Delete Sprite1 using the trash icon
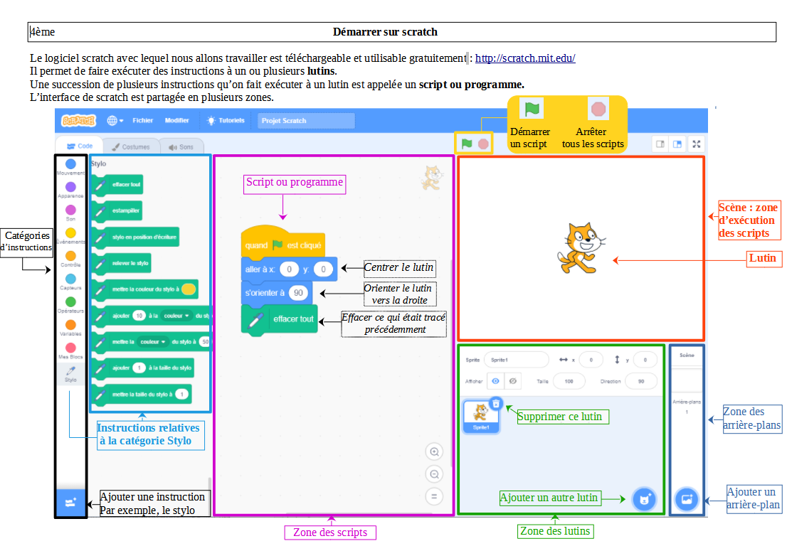 (x=497, y=404)
